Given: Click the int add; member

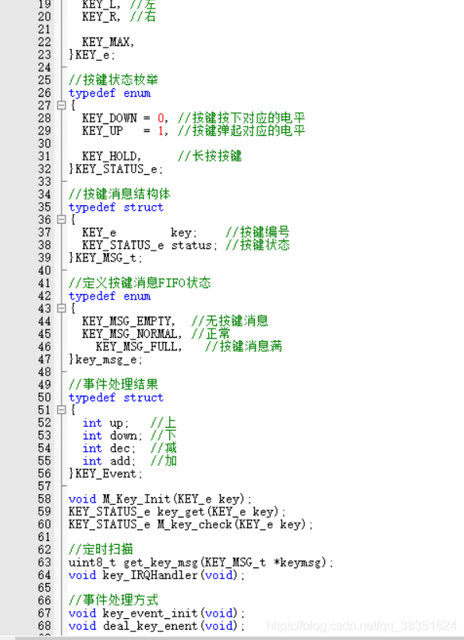Looking at the screenshot, I should coord(109,460).
